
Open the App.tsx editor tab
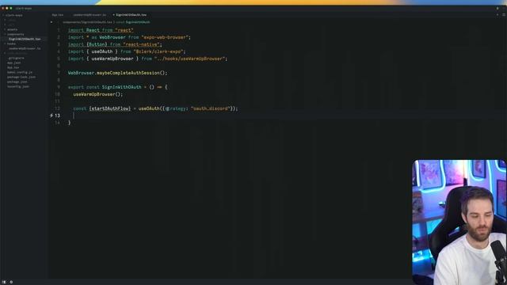(x=58, y=15)
